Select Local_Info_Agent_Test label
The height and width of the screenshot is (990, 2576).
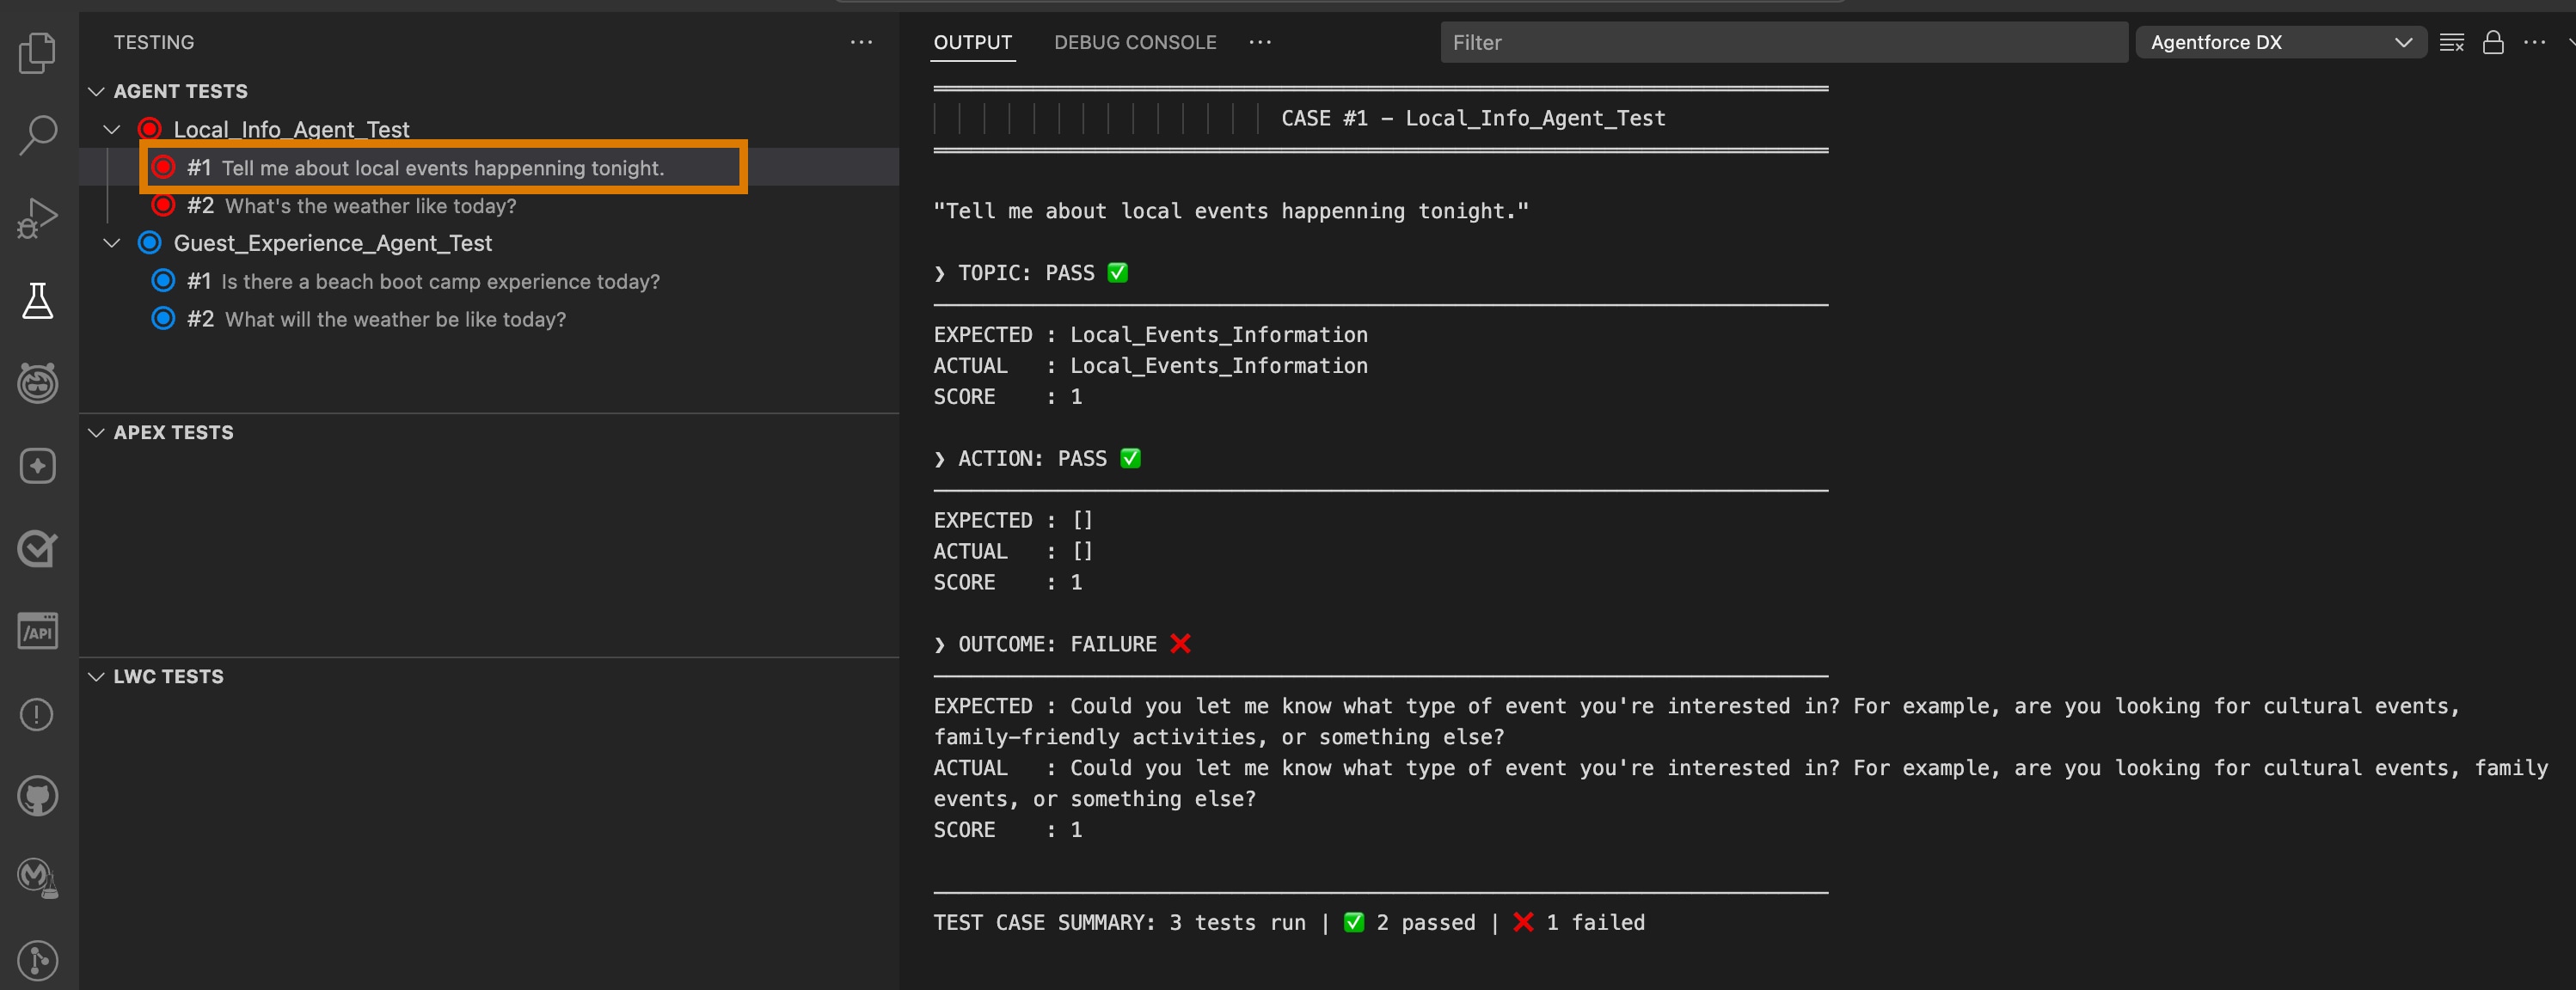[x=291, y=129]
